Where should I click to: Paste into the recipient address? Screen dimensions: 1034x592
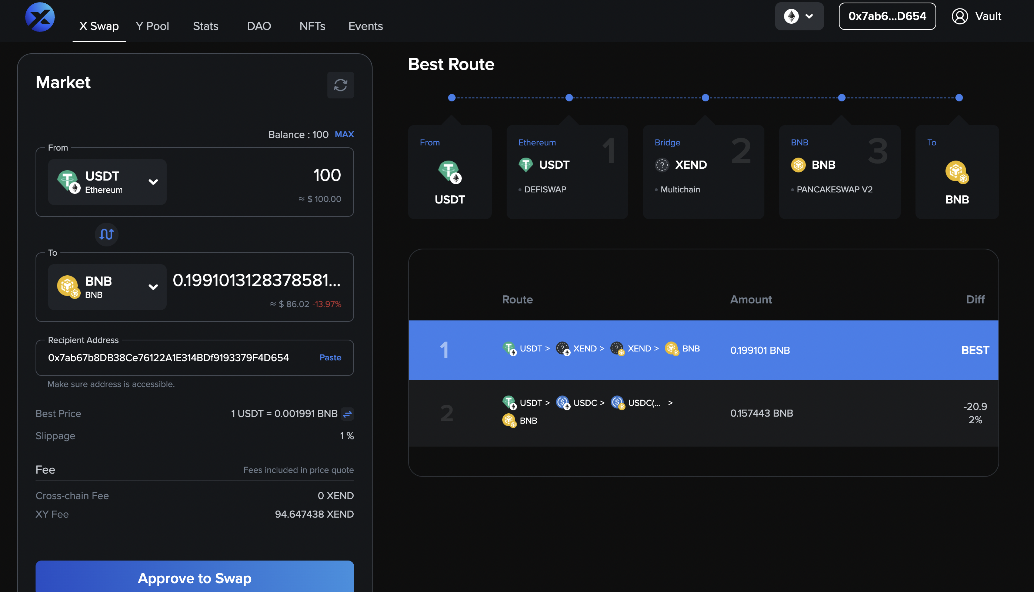pos(330,357)
